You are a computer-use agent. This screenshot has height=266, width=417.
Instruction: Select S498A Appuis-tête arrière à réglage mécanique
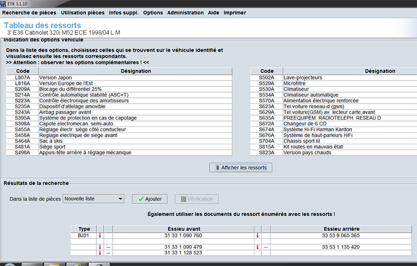(119, 153)
